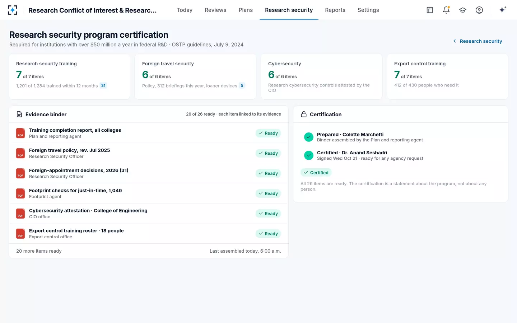Open PDF icon for Training completion report
The width and height of the screenshot is (517, 323).
pos(20,133)
